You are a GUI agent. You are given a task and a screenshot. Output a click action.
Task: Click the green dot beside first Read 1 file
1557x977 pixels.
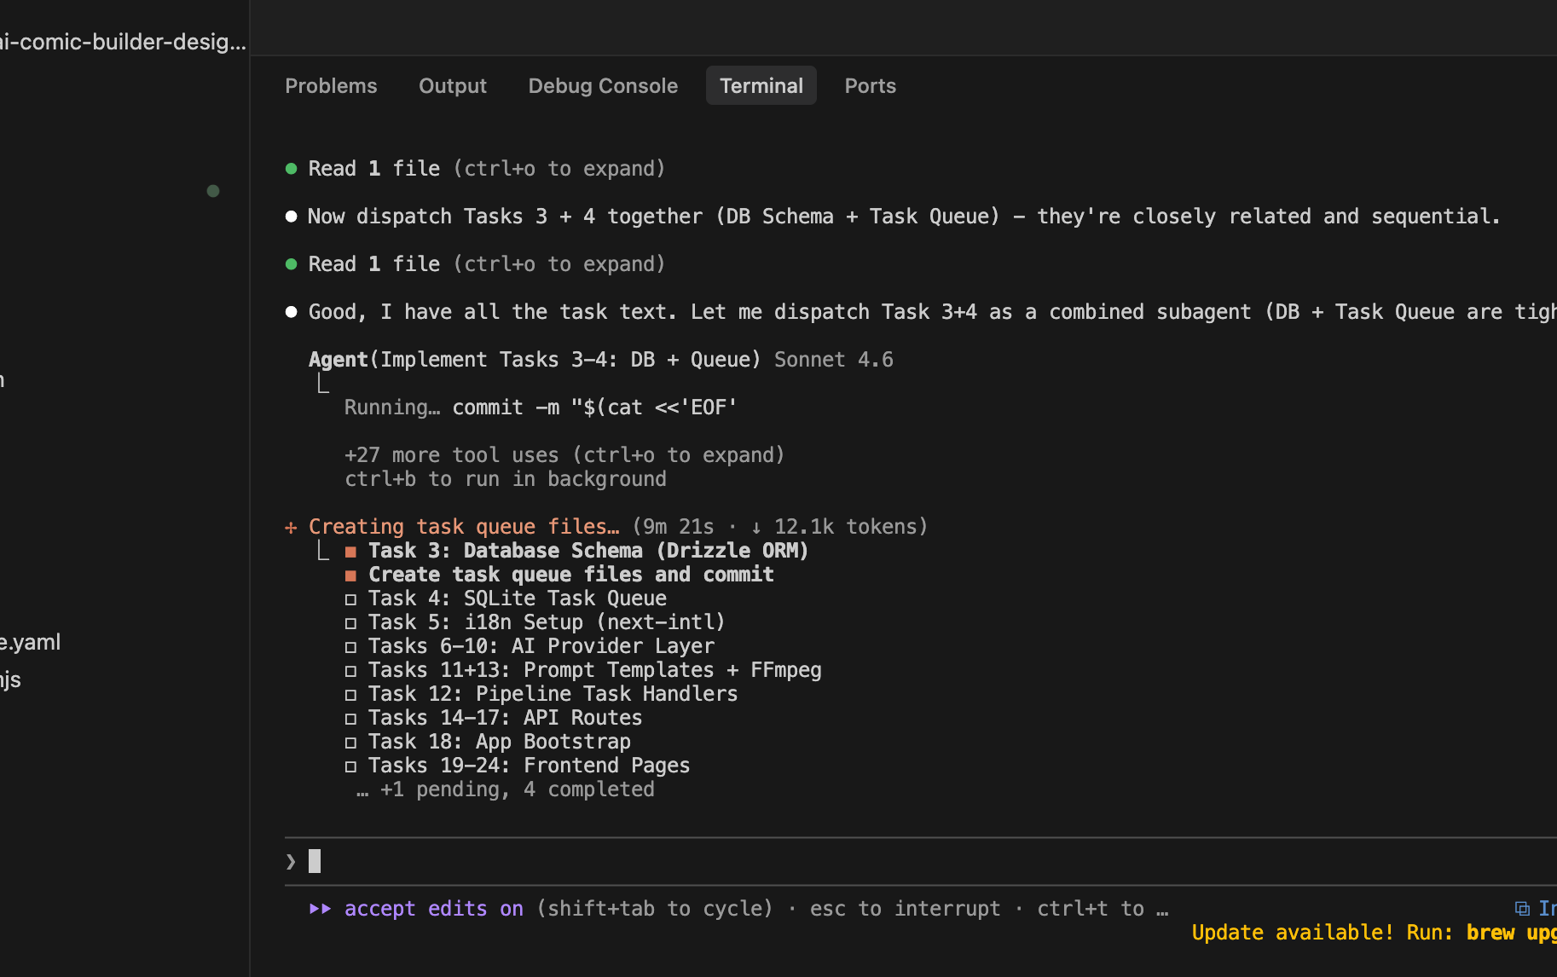tap(292, 169)
